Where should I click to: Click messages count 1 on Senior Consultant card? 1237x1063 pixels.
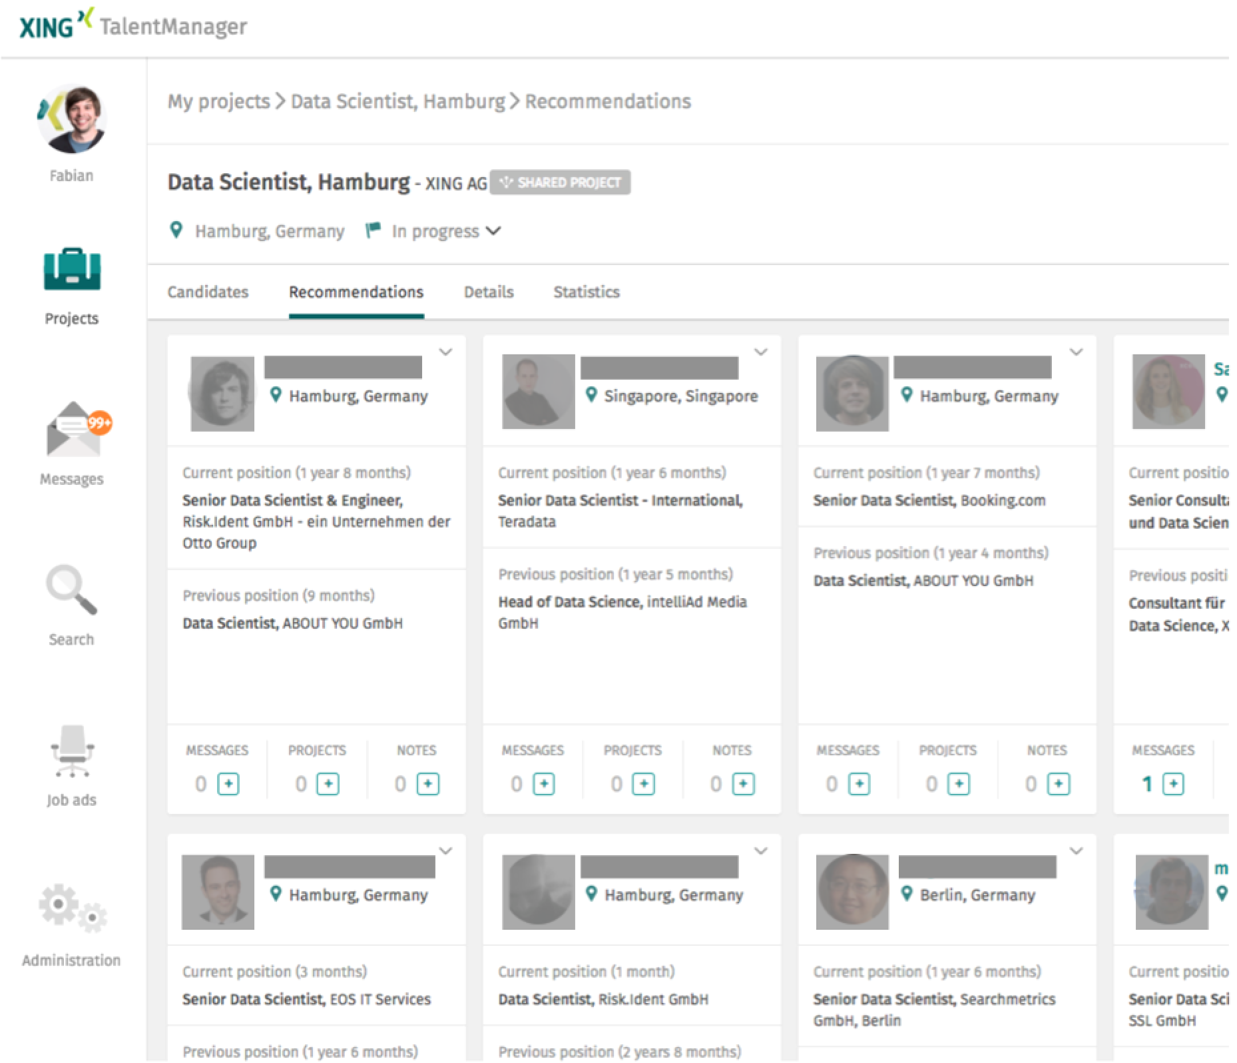point(1147,784)
